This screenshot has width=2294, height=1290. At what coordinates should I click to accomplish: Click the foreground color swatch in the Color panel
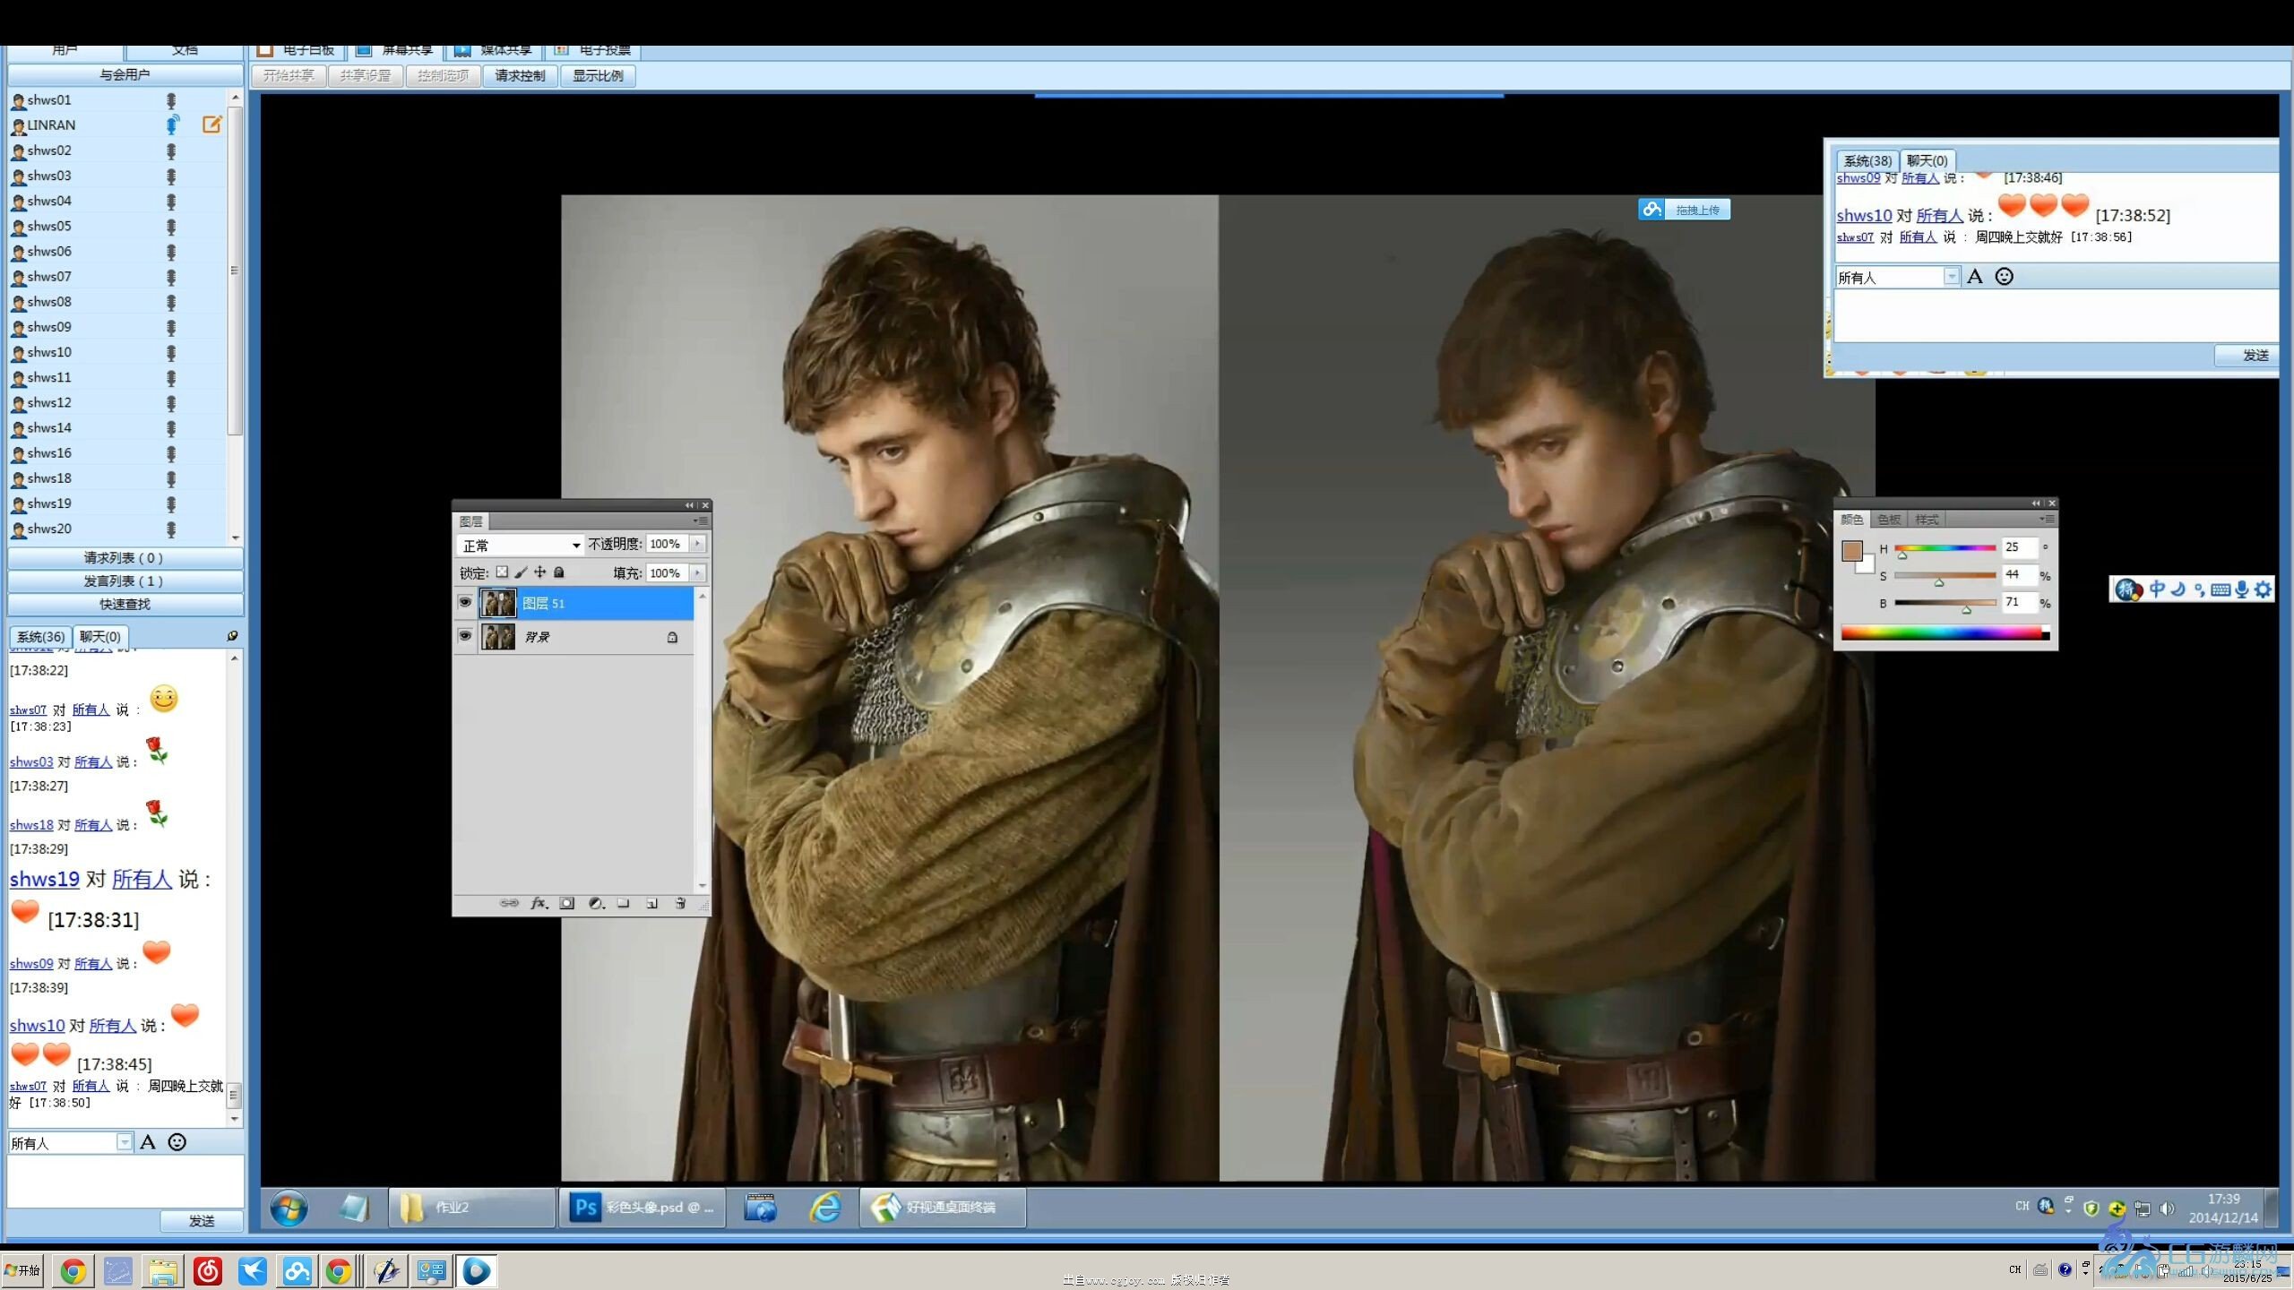tap(1851, 550)
